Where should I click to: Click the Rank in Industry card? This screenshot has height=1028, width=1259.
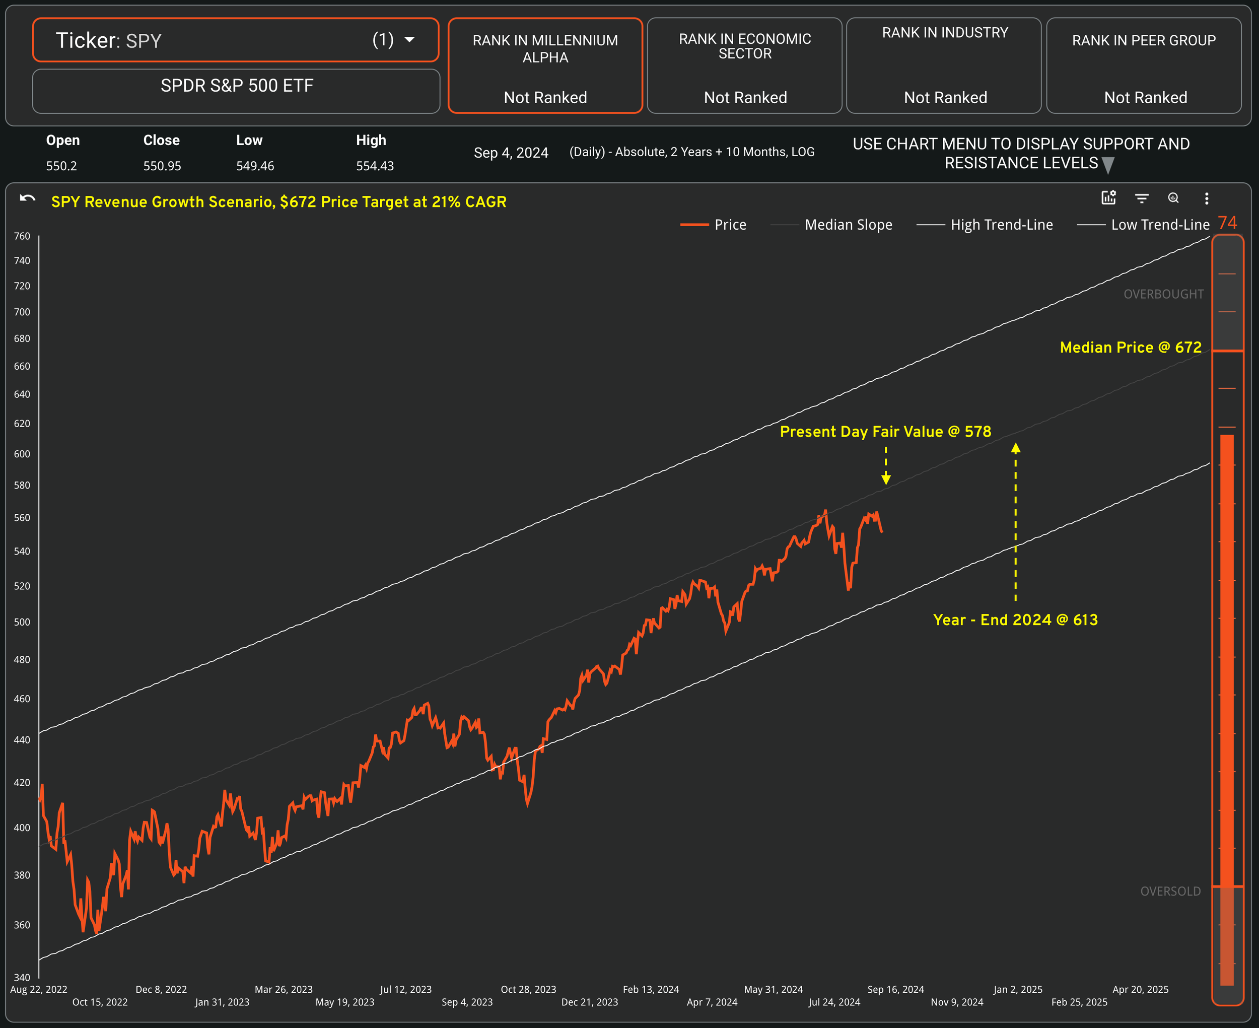pyautogui.click(x=944, y=66)
